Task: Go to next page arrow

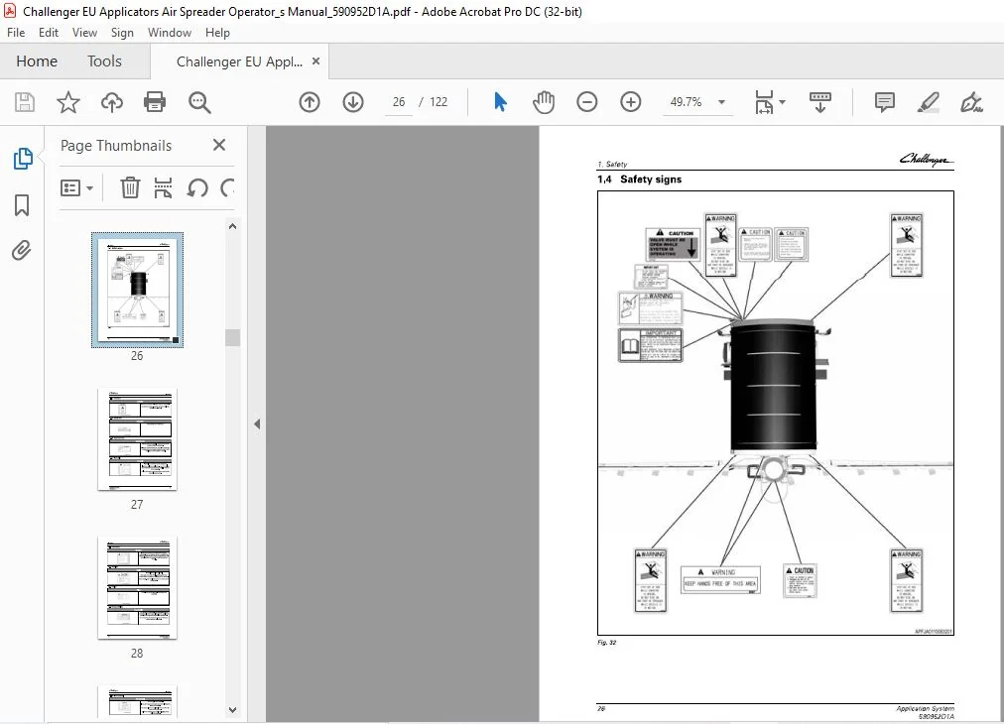Action: point(353,102)
